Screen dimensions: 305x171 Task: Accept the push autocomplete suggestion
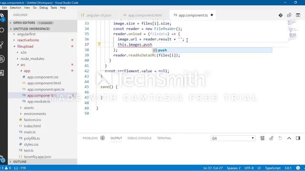212,50
